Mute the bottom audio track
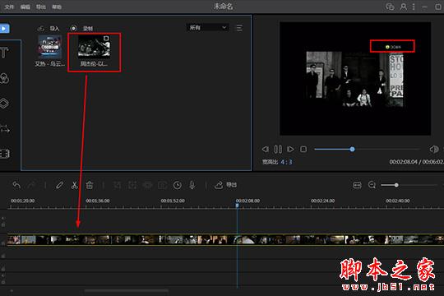 click(3, 275)
